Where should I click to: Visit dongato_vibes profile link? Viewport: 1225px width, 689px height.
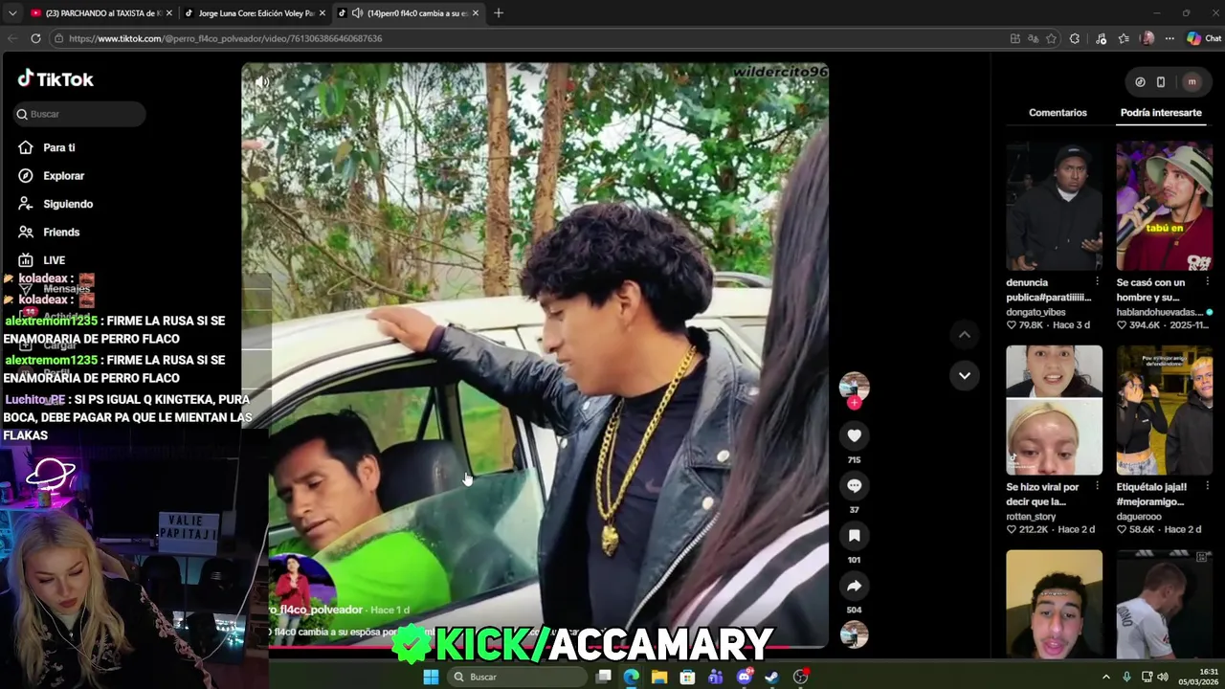pyautogui.click(x=1036, y=312)
